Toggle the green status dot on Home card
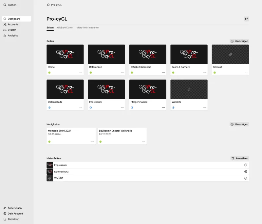This screenshot has height=224, width=262. coord(49,72)
